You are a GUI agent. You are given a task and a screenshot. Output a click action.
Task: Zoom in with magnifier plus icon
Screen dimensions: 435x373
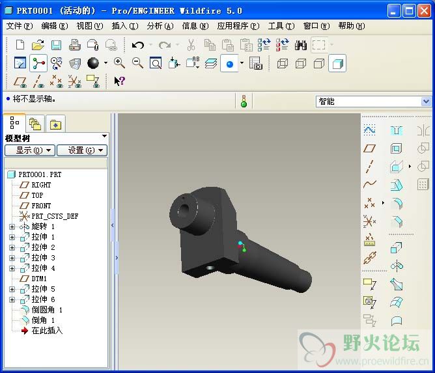pyautogui.click(x=119, y=63)
